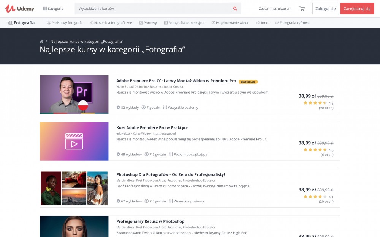
Task: Click the 4.1 star rating
Action: pos(318,197)
